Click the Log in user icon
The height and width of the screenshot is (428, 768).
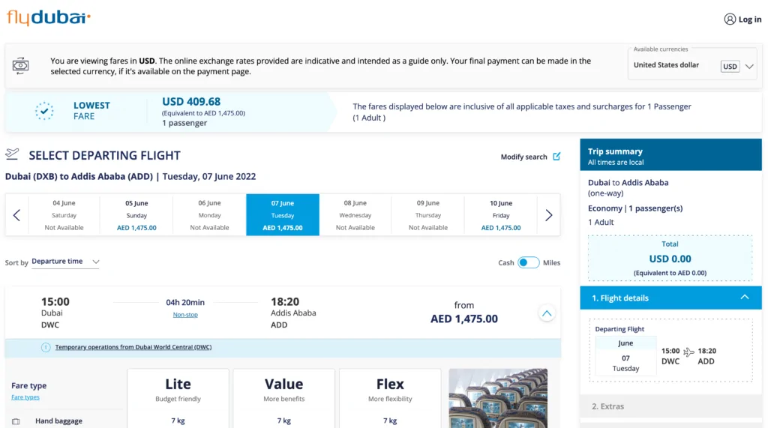pos(730,19)
